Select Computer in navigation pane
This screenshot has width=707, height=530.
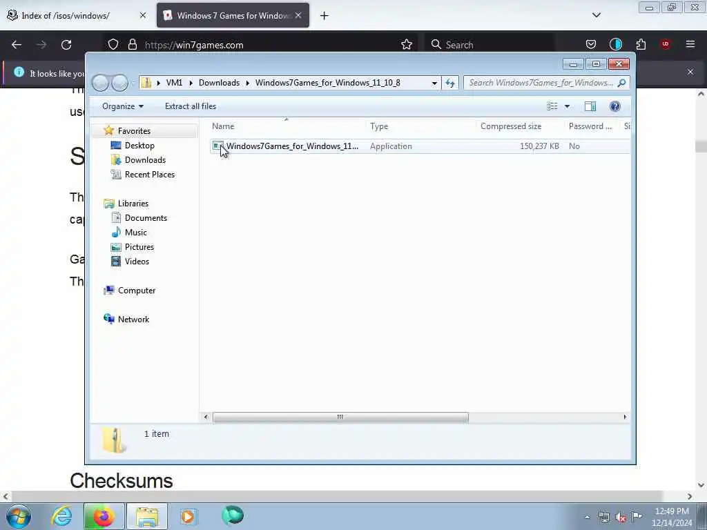point(129,291)
